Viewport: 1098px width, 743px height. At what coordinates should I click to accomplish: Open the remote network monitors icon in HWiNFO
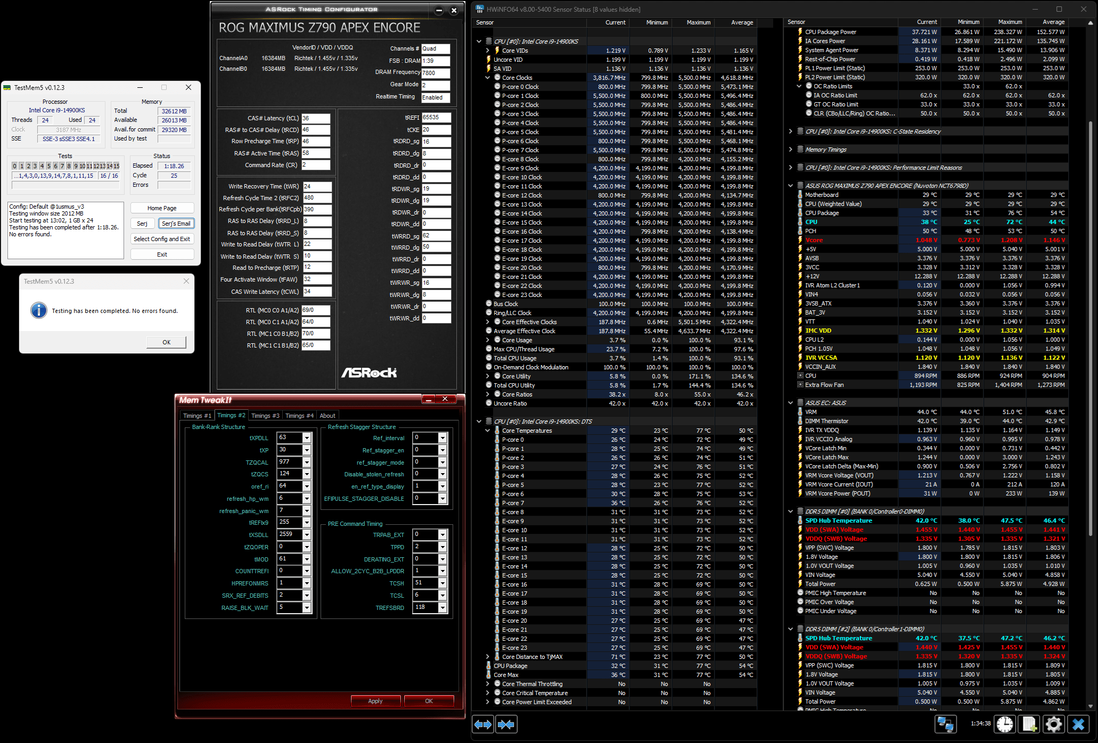946,724
